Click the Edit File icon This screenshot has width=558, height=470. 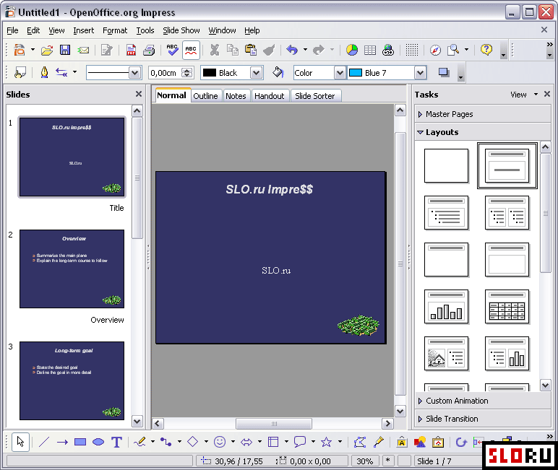106,50
